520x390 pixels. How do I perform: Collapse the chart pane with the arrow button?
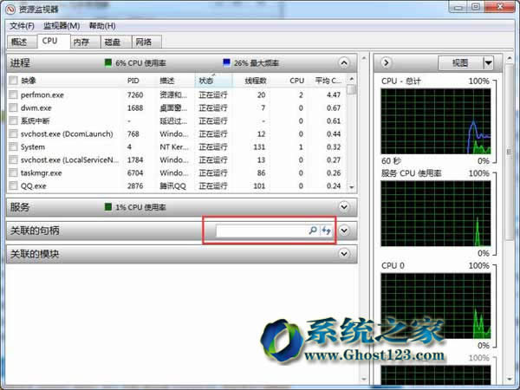click(x=386, y=62)
